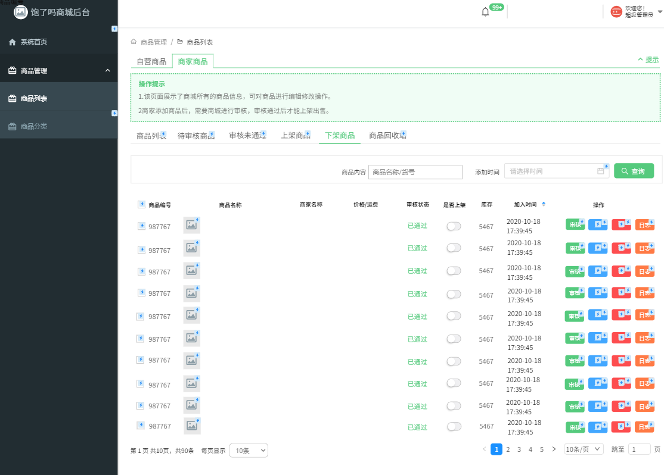This screenshot has height=475, width=664.
Task: Click the orange 日志 button in last row
Action: 644,427
